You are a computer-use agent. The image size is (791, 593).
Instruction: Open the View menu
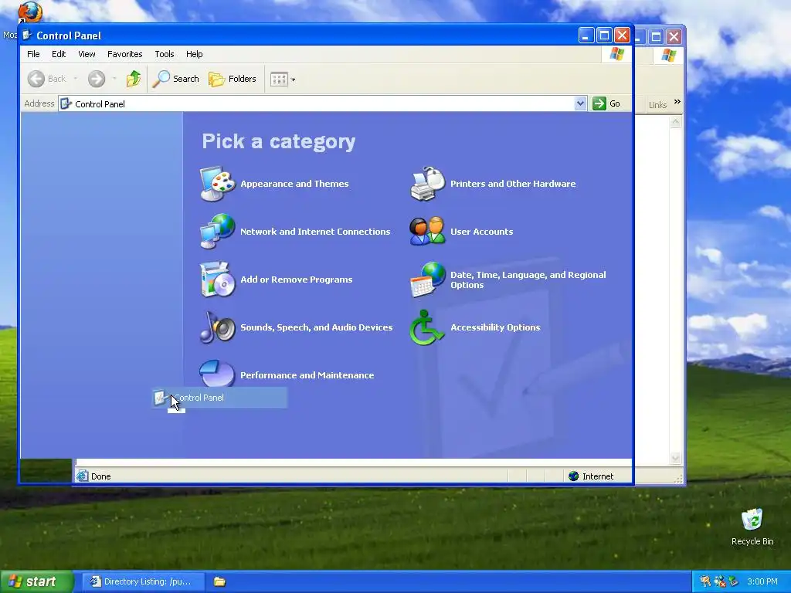87,54
